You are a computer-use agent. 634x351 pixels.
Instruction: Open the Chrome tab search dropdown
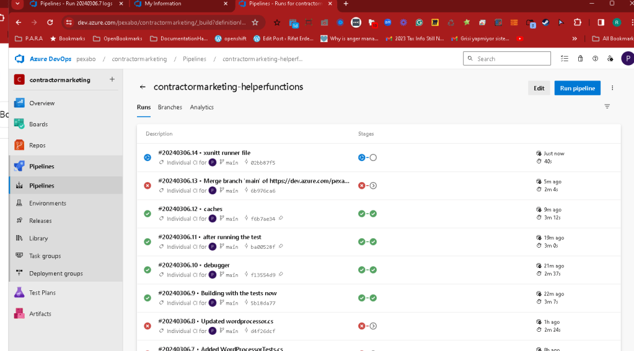point(17,4)
